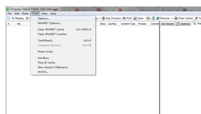Click the Save toolbar icon

pyautogui.click(x=135, y=18)
